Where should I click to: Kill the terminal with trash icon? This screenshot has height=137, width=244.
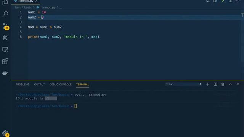click(x=223, y=84)
